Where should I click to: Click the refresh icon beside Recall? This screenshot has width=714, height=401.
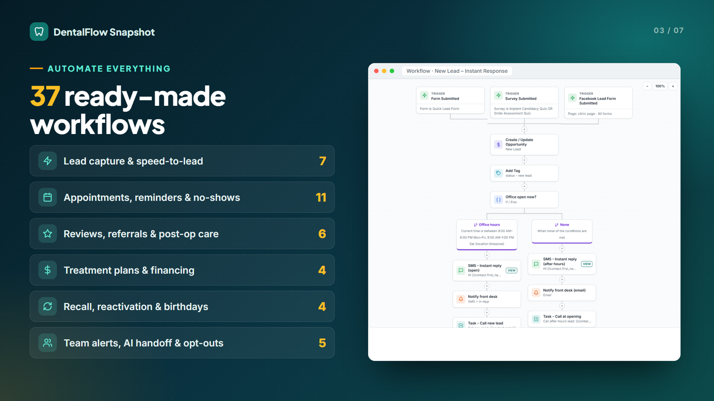coord(48,306)
